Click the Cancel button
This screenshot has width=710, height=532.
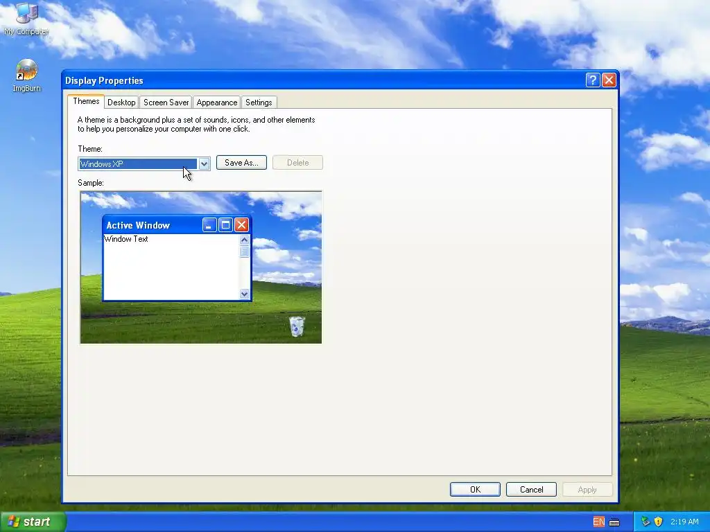point(531,490)
